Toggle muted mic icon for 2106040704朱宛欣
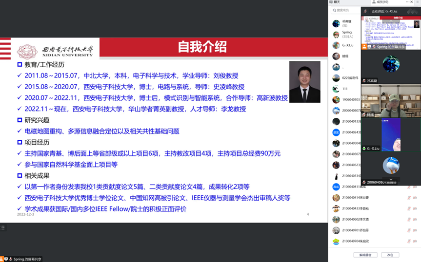421x262 pixels. (x=409, y=241)
